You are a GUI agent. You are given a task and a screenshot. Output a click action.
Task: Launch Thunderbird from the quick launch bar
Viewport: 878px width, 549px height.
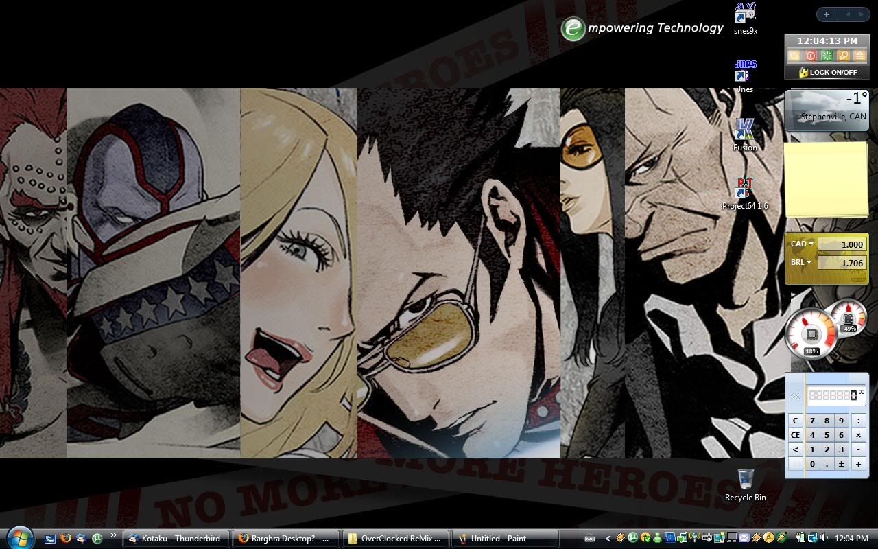pyautogui.click(x=82, y=539)
